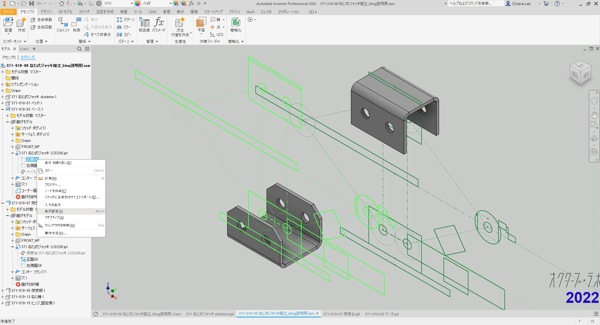Click the すべて非表示 hide all button
The width and height of the screenshot is (600, 325).
(x=97, y=35)
